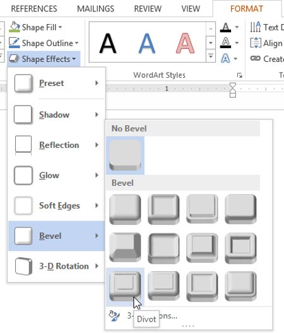Image resolution: width=284 pixels, height=333 pixels.
Task: Open the Glow submenu
Action: [57, 176]
